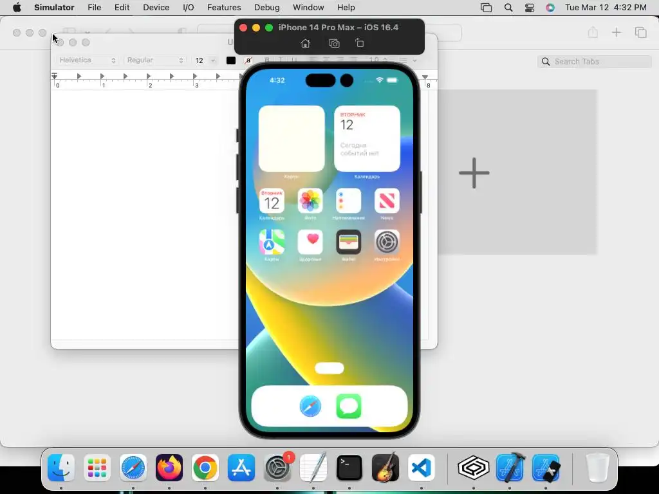Open the Photos app on the iPhone
Image resolution: width=659 pixels, height=494 pixels.
pyautogui.click(x=310, y=201)
